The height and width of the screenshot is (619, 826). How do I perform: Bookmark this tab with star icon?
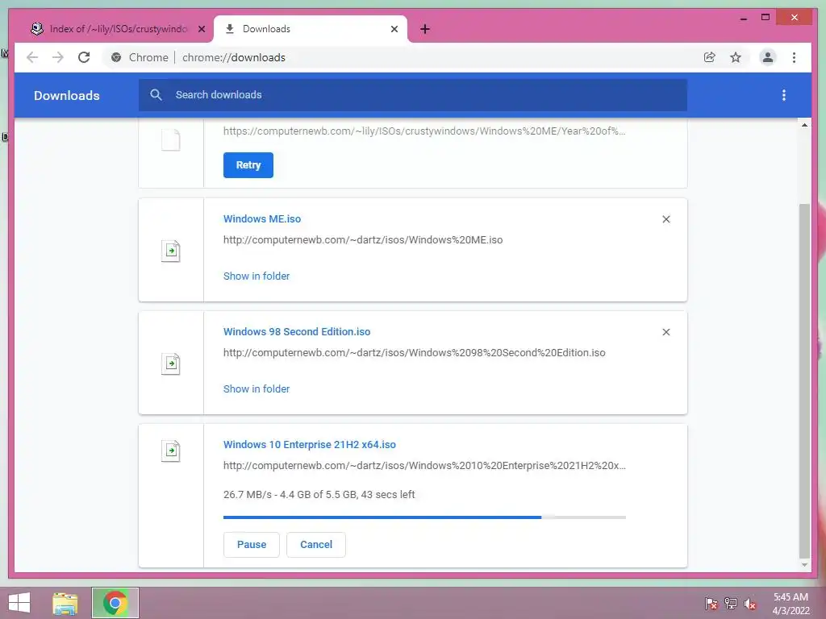736,57
